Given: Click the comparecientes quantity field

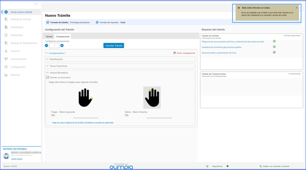Looking at the screenshot, I should pos(54,46).
